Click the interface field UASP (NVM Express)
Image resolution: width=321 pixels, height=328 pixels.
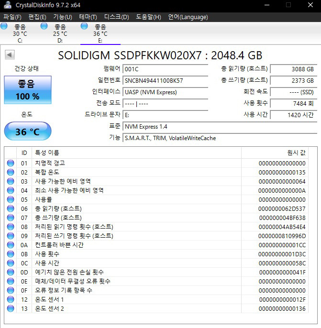tap(166, 92)
